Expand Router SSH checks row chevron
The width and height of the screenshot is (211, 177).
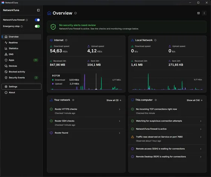pos(119,121)
